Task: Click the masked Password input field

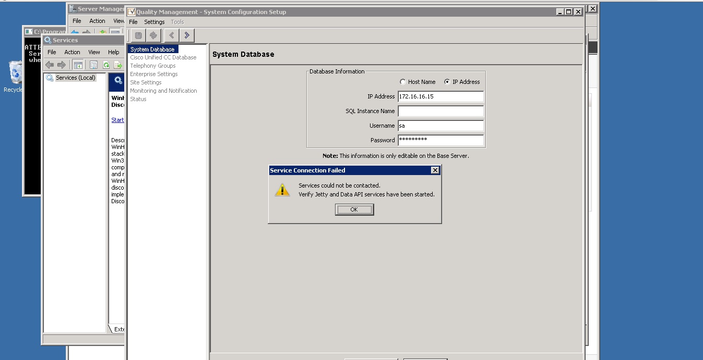Action: (x=440, y=140)
